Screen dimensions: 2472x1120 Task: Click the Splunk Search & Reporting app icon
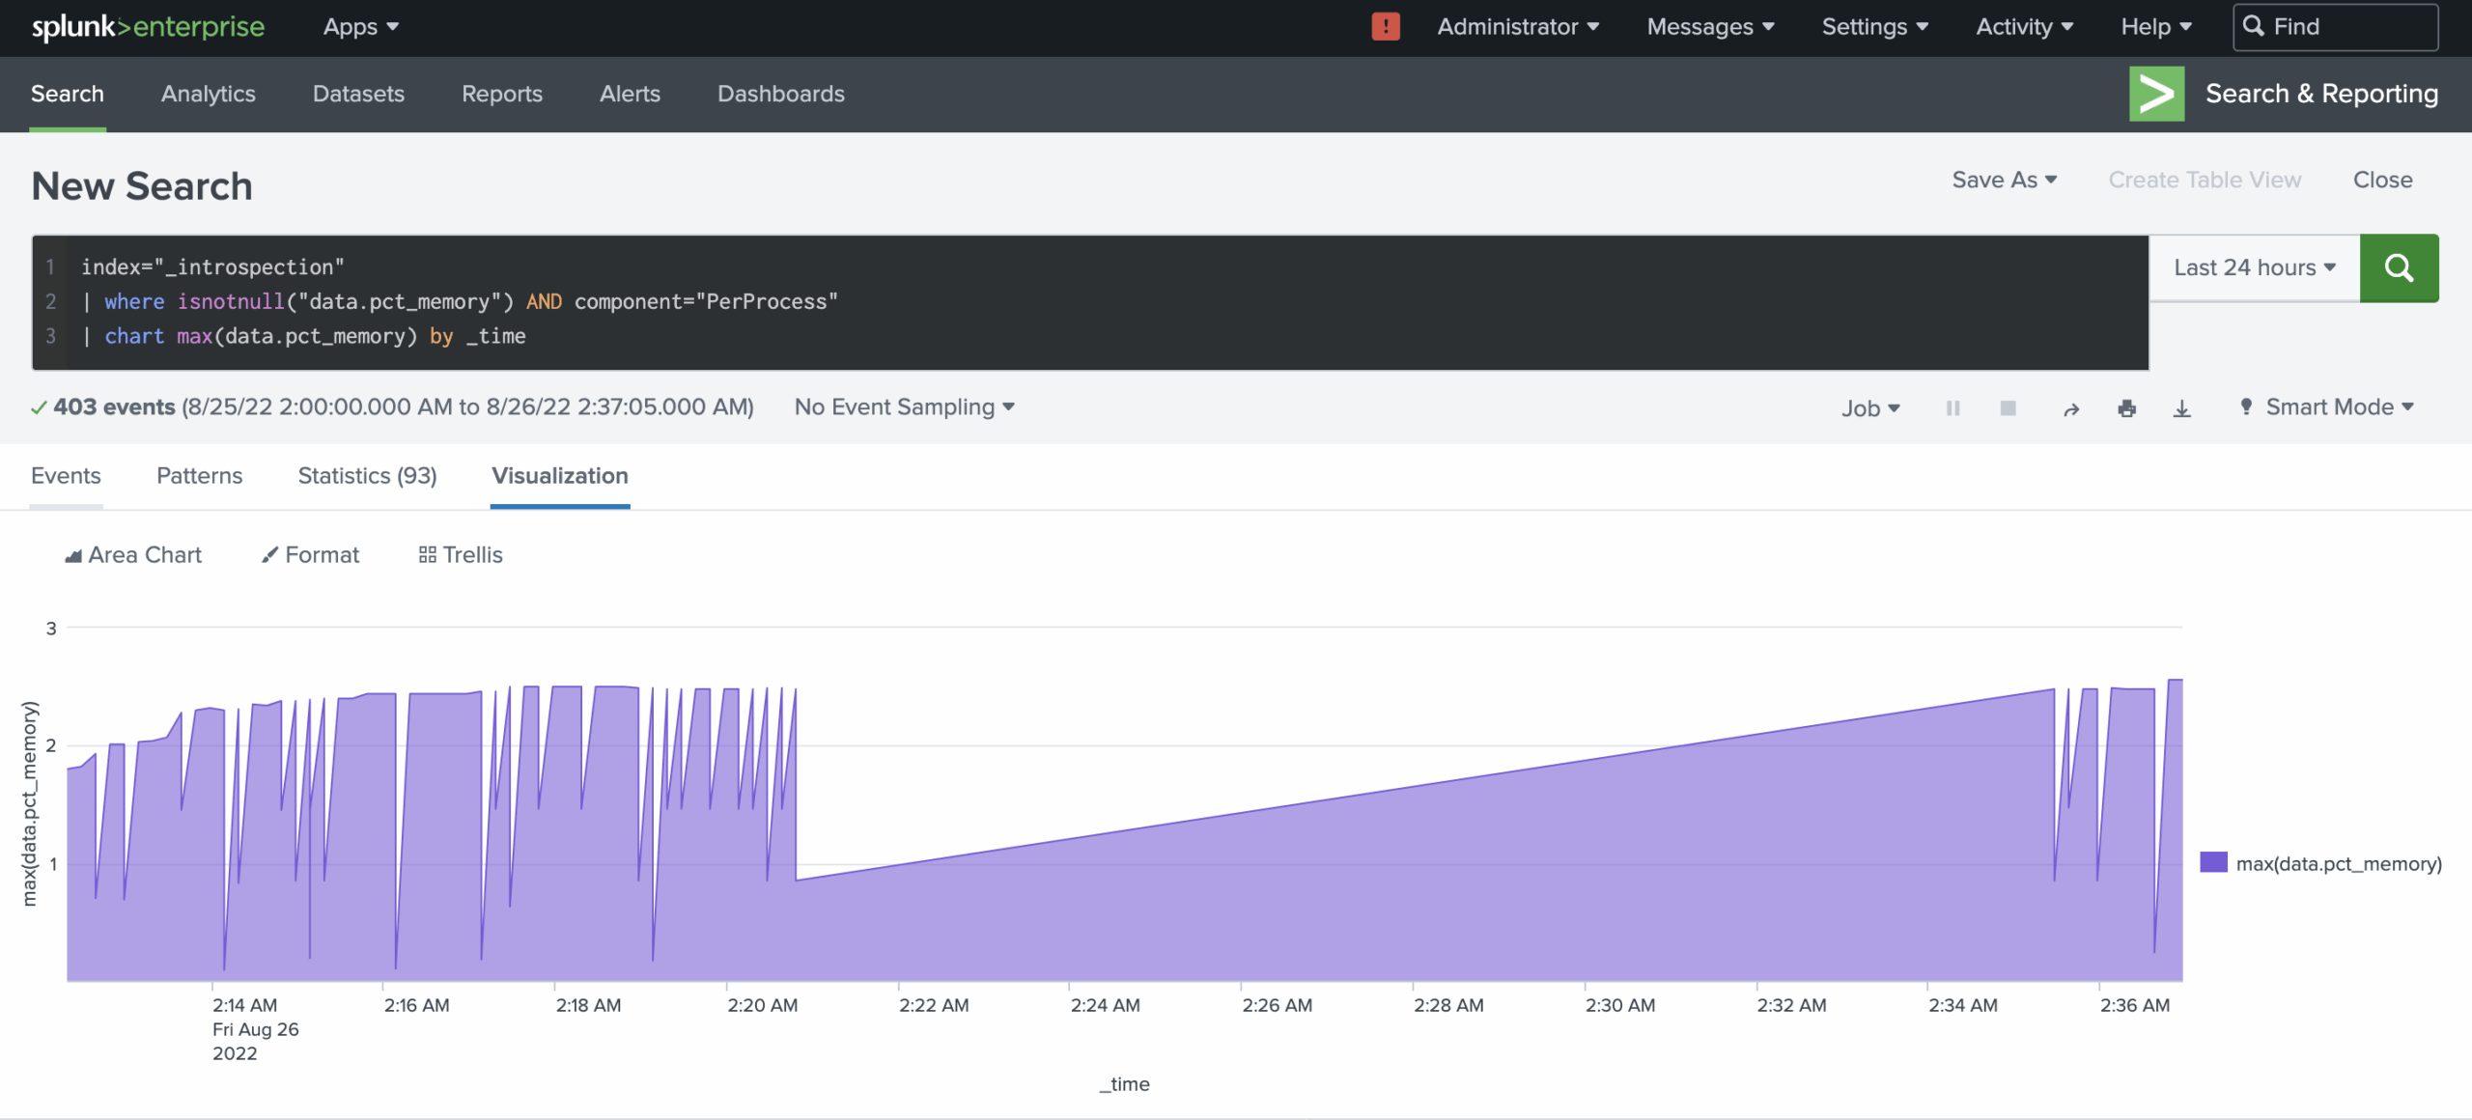pos(2157,94)
